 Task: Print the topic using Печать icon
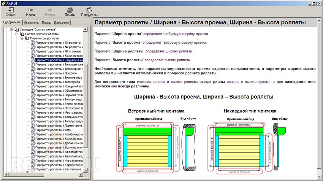[x=70, y=10]
